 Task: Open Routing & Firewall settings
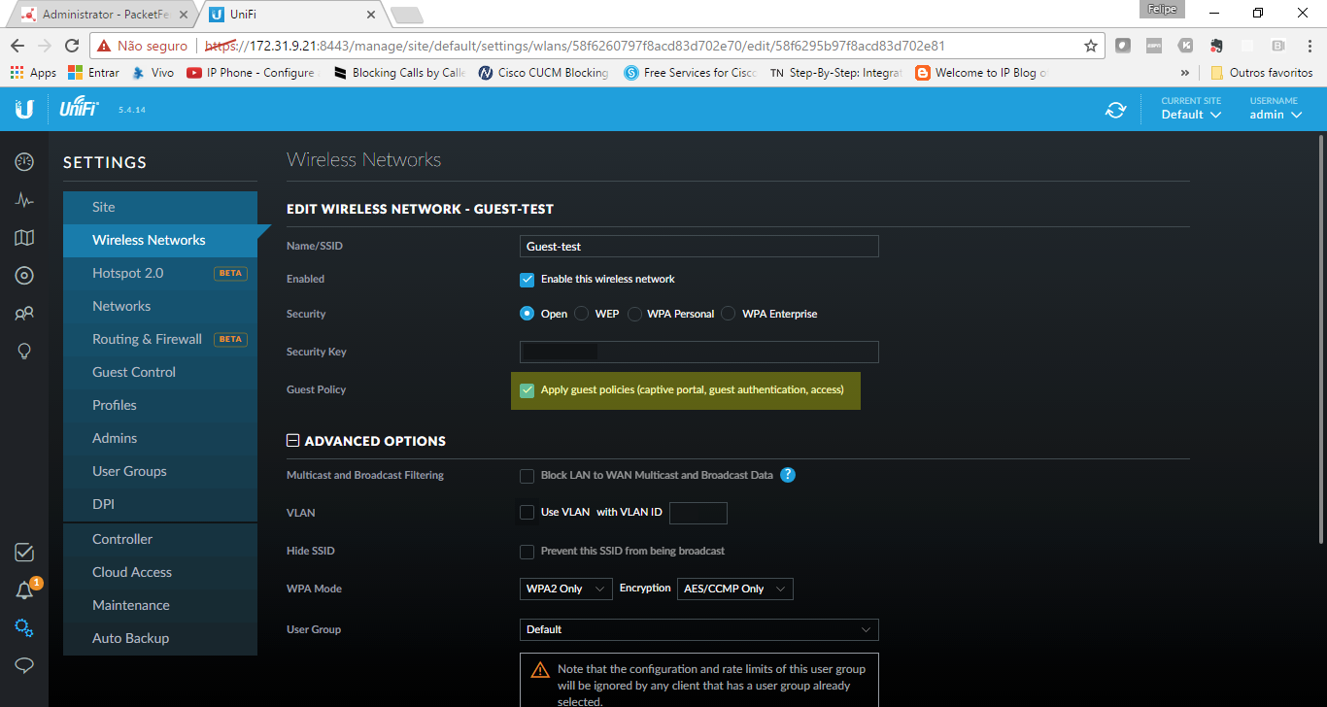[160, 339]
